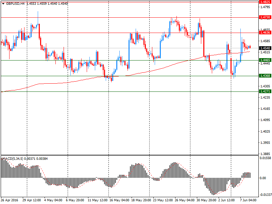This screenshot has height=204, width=272.
Task: Select the 1.4465 green support price label
Action: [265, 60]
